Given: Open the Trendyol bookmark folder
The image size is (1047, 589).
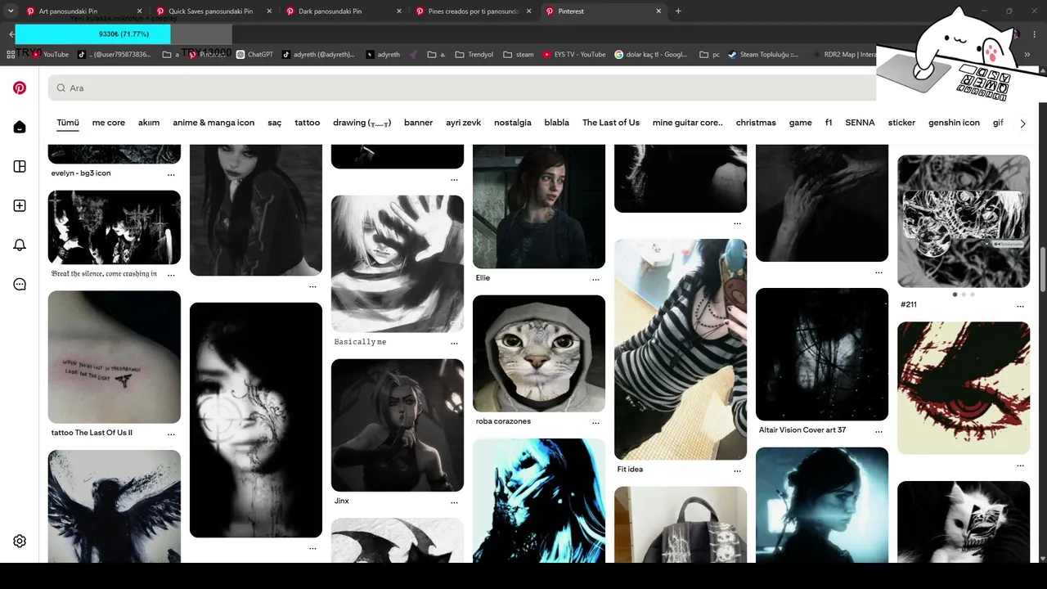Looking at the screenshot, I should coord(474,55).
